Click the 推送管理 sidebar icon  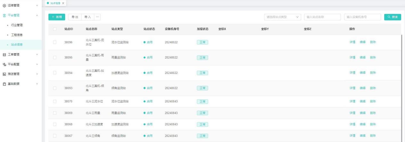click(4, 74)
